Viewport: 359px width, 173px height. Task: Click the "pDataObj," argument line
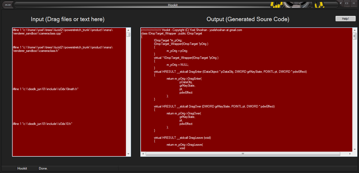[186, 82]
